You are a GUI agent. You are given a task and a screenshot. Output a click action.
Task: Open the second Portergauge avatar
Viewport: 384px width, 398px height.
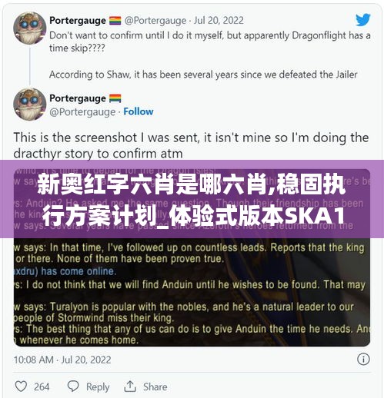coord(29,104)
